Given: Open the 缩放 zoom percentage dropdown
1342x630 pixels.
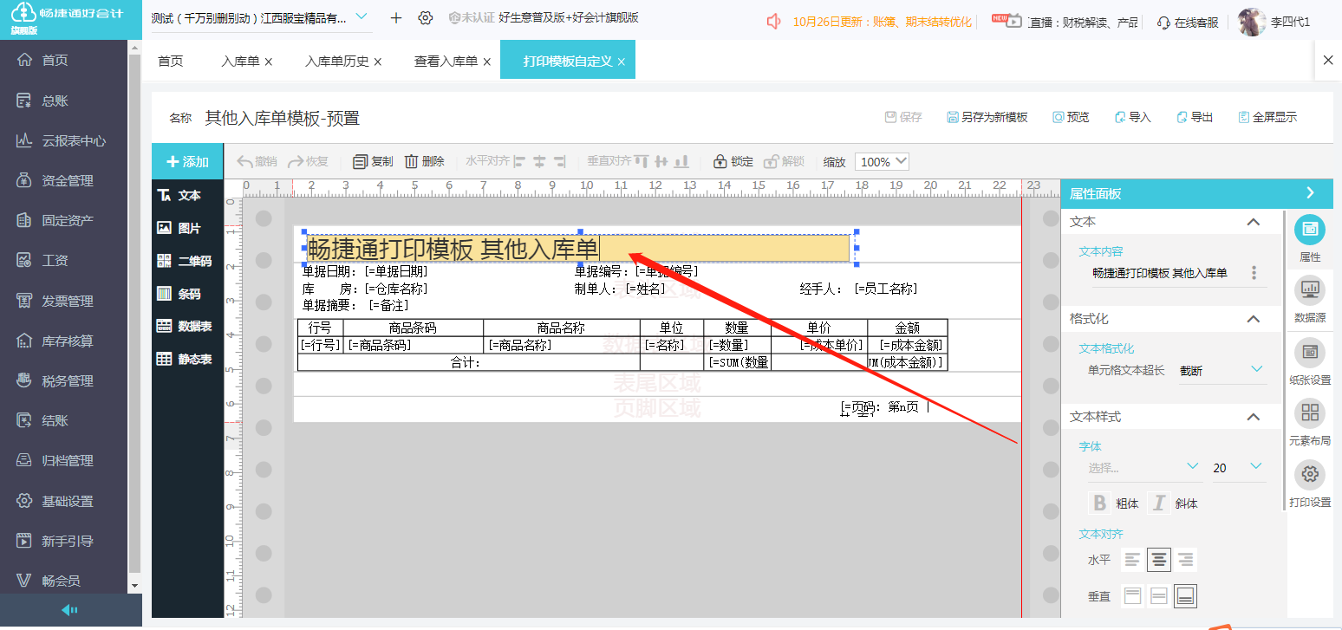Looking at the screenshot, I should tap(882, 161).
